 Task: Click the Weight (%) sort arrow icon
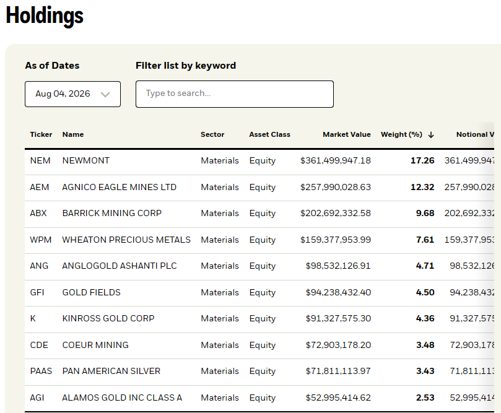(431, 135)
